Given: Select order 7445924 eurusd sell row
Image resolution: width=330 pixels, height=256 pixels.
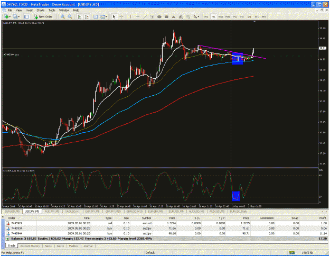Looking at the screenshot, I should click(x=166, y=223).
